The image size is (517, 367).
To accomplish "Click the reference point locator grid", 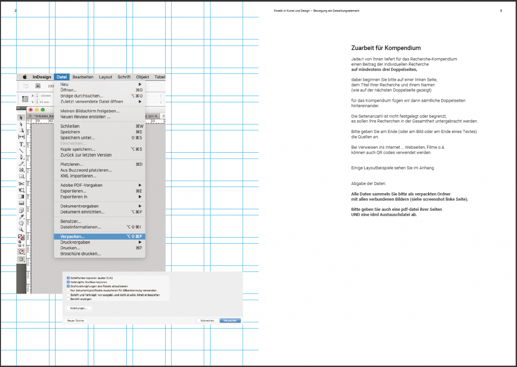I will click(x=25, y=99).
